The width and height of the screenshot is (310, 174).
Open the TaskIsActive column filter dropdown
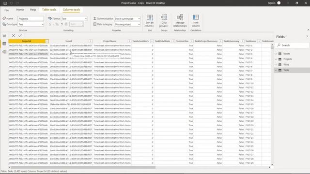coord(192,41)
